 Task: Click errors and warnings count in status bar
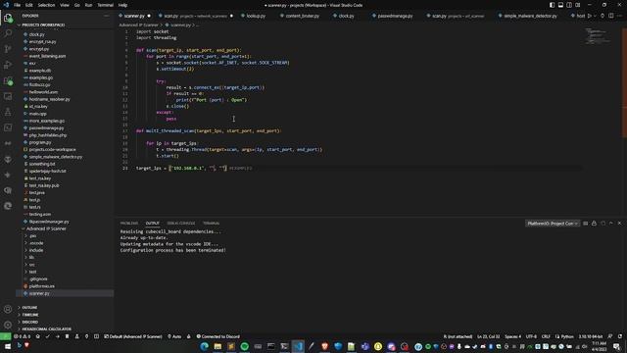pyautogui.click(x=22, y=336)
